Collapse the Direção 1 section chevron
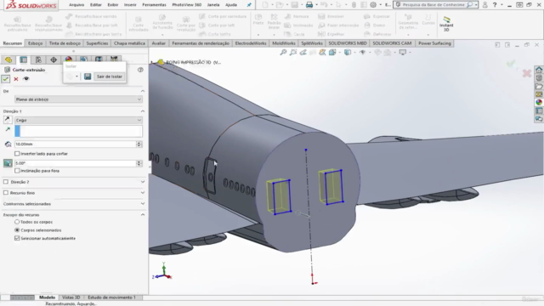Screen dimensions: 544x306 (x=143, y=111)
